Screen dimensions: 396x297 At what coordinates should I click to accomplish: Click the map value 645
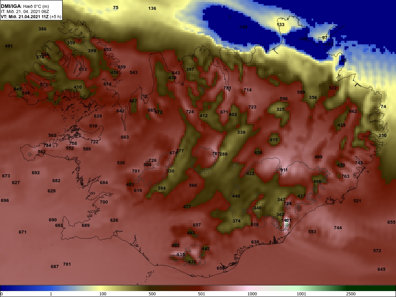pos(381,269)
